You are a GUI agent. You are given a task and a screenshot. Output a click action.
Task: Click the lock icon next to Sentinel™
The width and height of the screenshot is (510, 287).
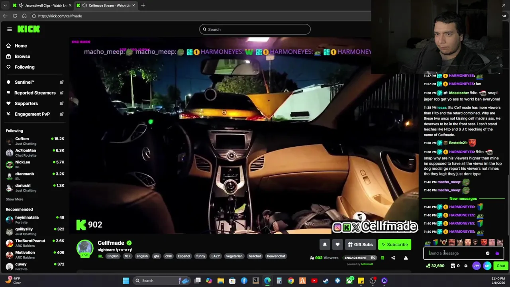(x=61, y=82)
